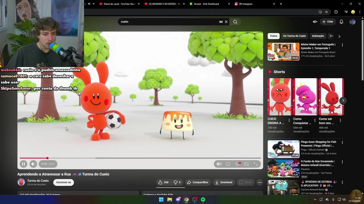Switch the player to theater mode
Viewport: 364px width, 204px height.
(x=247, y=164)
